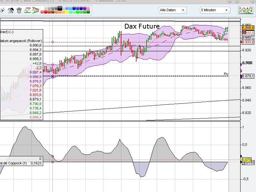Click the red 6.933,6 axis price label
The width and height of the screenshot is (256, 192).
click(248, 42)
